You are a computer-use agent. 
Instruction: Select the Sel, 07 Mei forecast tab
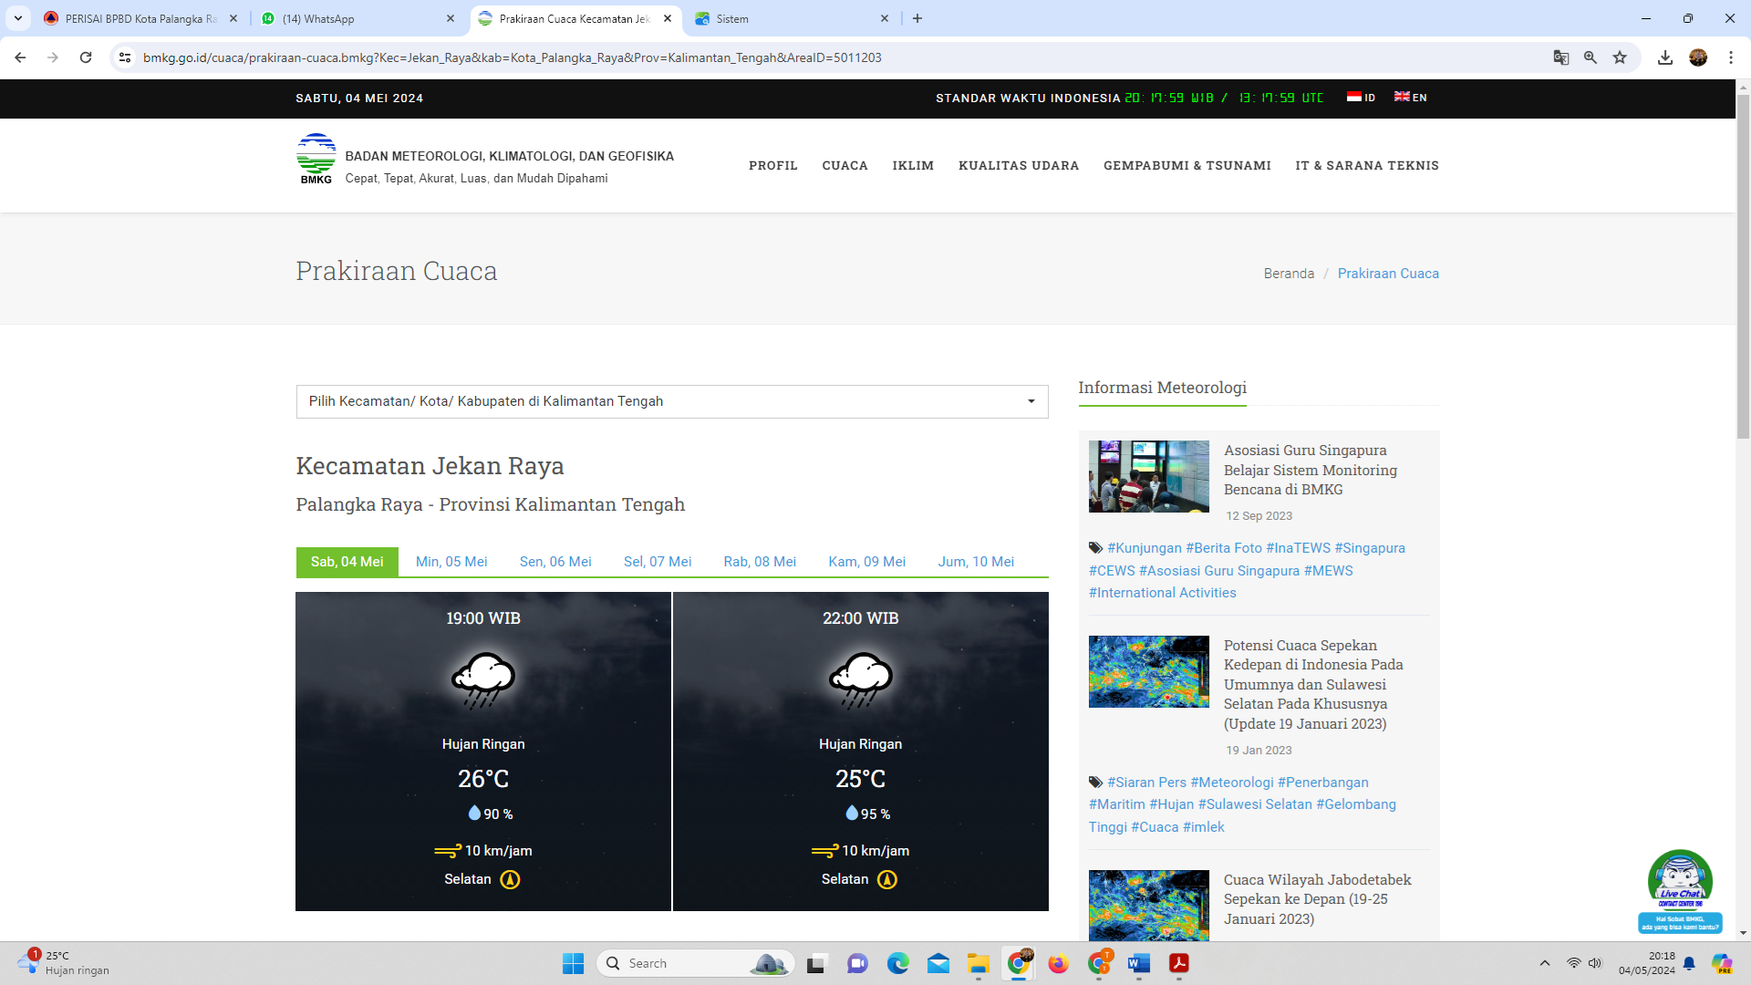658,562
